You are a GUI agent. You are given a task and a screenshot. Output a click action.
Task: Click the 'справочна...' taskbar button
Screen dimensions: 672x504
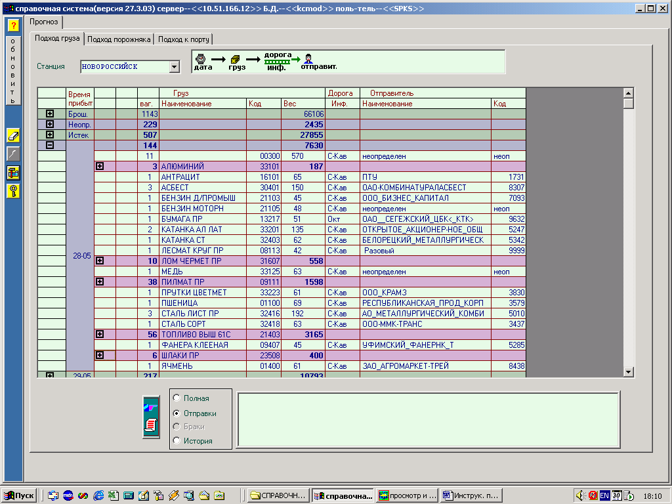pos(343,495)
